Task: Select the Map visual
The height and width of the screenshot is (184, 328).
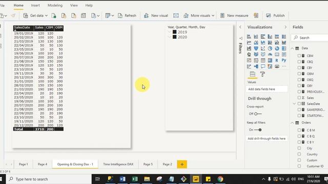Action: pos(249,55)
